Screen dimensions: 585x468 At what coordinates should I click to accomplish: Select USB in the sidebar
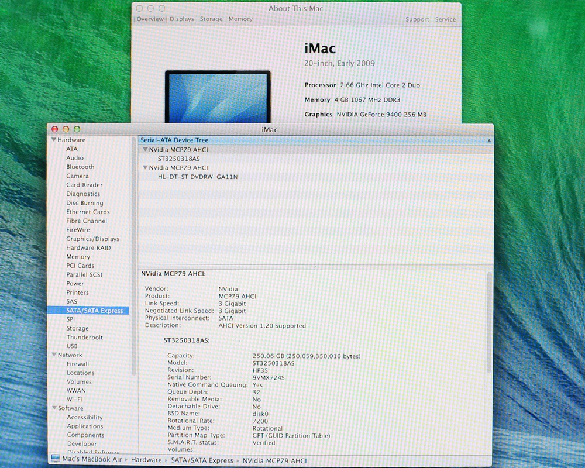click(72, 346)
